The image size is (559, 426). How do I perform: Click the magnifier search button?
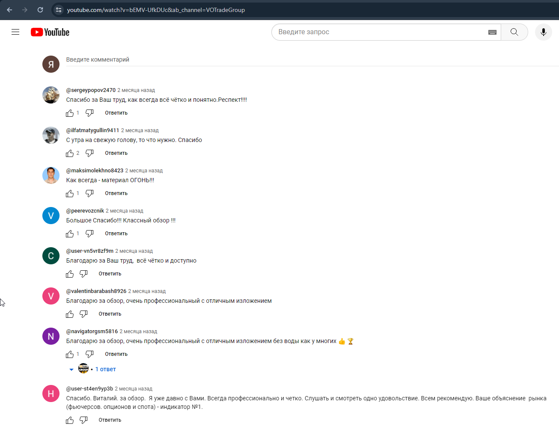click(514, 32)
